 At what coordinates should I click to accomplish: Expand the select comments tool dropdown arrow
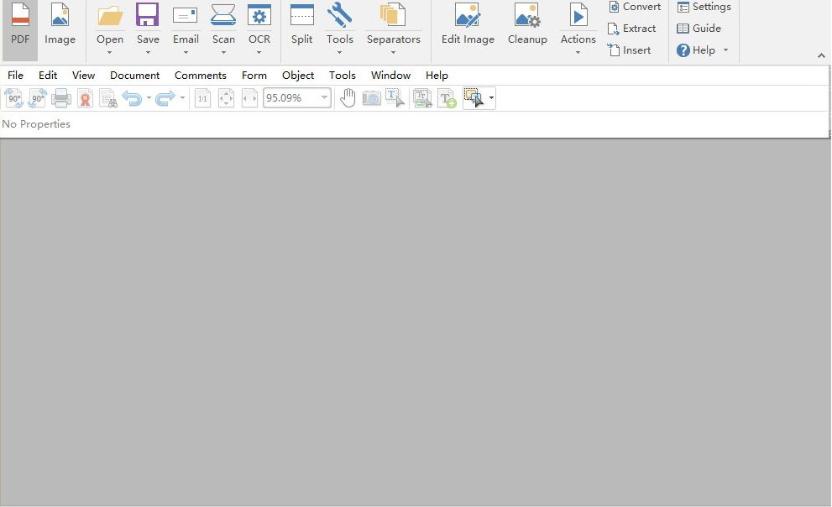coord(491,98)
